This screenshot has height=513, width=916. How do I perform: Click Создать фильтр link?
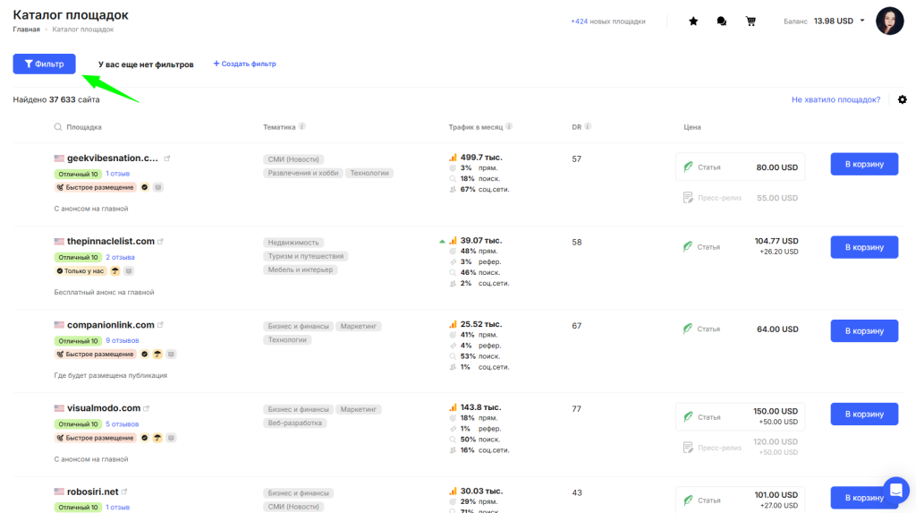point(244,64)
